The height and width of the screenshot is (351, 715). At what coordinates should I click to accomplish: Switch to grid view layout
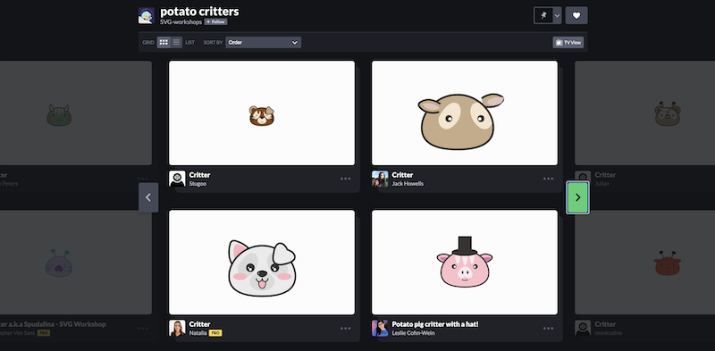click(164, 42)
